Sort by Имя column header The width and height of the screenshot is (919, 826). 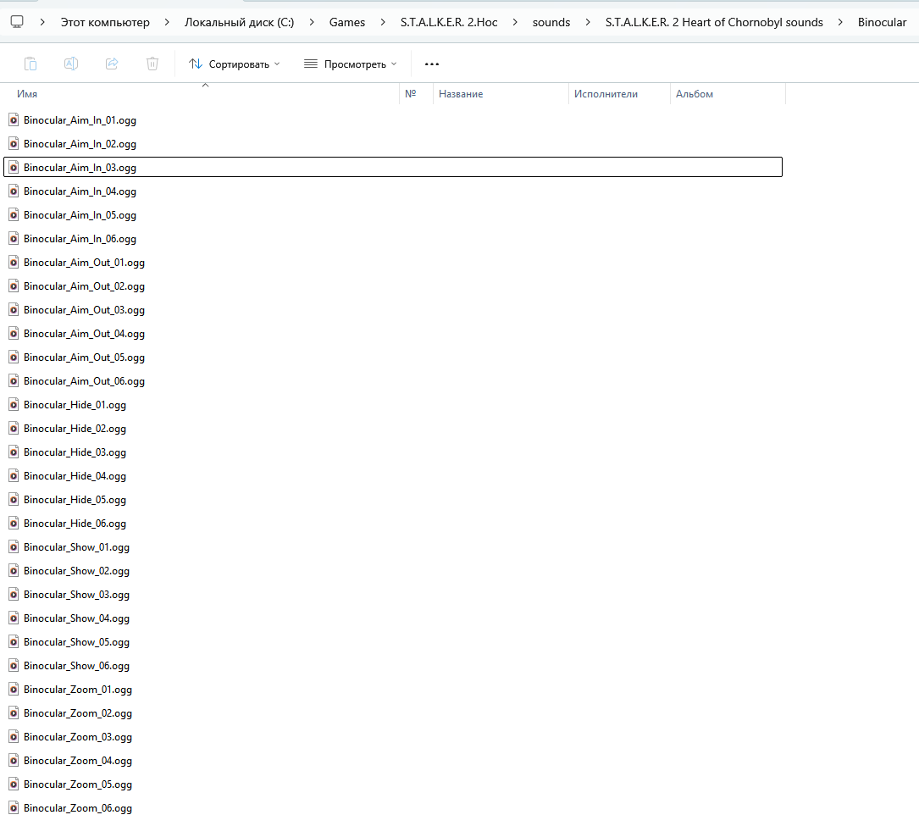(27, 94)
